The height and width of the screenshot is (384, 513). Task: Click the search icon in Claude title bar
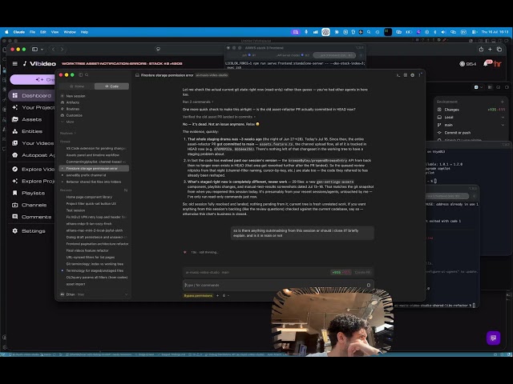tap(87, 74)
